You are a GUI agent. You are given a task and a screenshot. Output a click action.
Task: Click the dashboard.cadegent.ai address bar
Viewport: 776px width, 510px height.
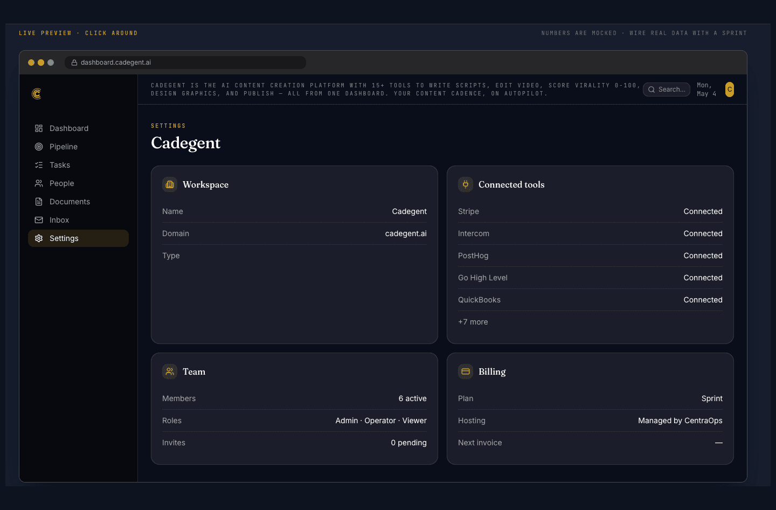coord(185,63)
